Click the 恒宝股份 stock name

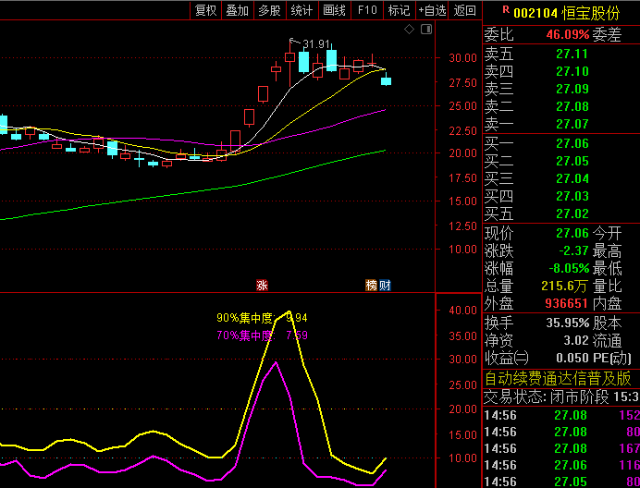592,13
